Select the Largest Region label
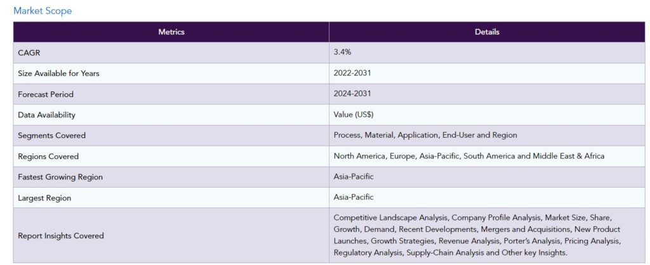Screen dimensions: 650x265 [44, 198]
